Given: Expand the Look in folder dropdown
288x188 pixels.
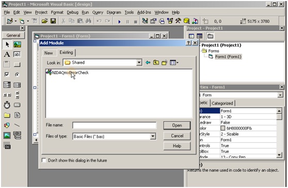Looking at the screenshot, I should pyautogui.click(x=139, y=62).
